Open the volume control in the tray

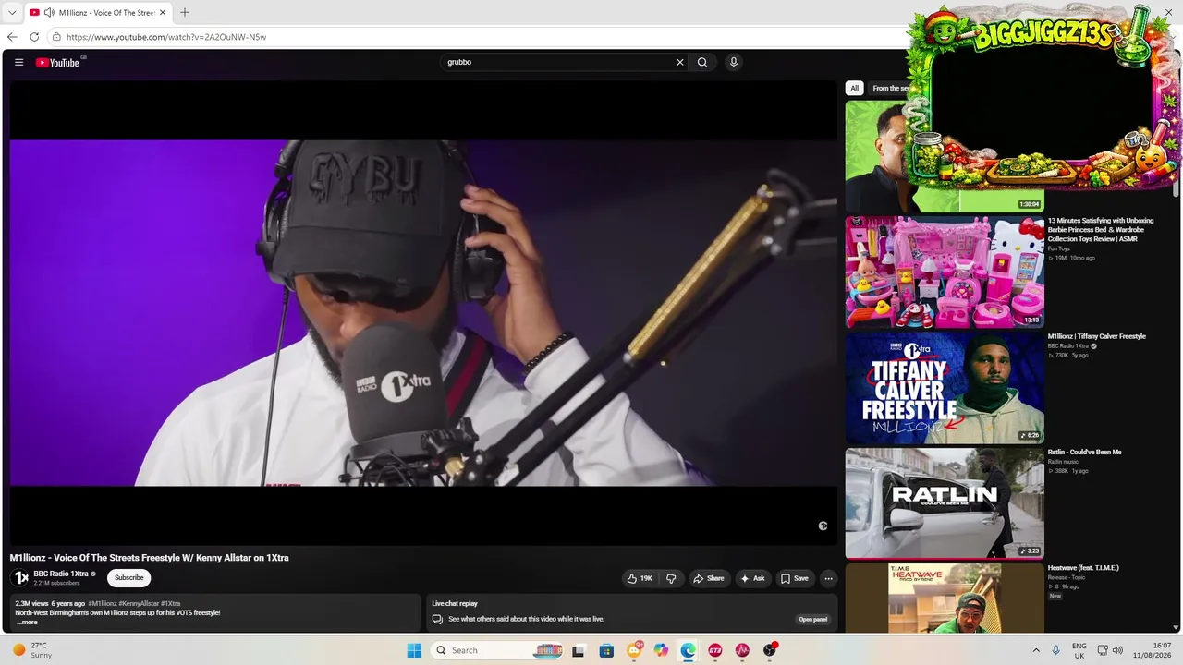click(x=1116, y=650)
